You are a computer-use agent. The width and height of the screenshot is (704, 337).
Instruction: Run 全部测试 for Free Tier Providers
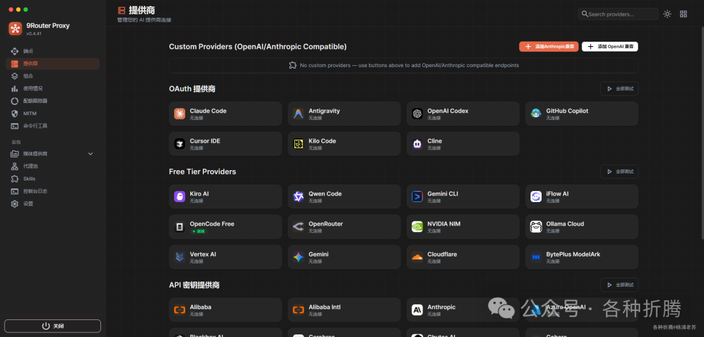click(619, 171)
